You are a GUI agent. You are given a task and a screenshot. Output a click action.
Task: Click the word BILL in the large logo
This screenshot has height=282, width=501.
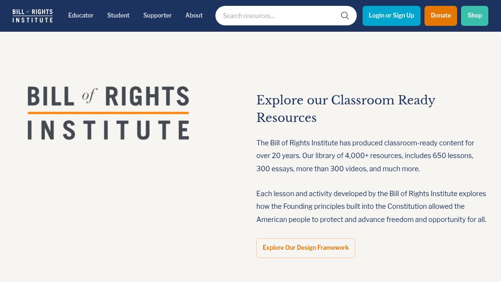51,96
